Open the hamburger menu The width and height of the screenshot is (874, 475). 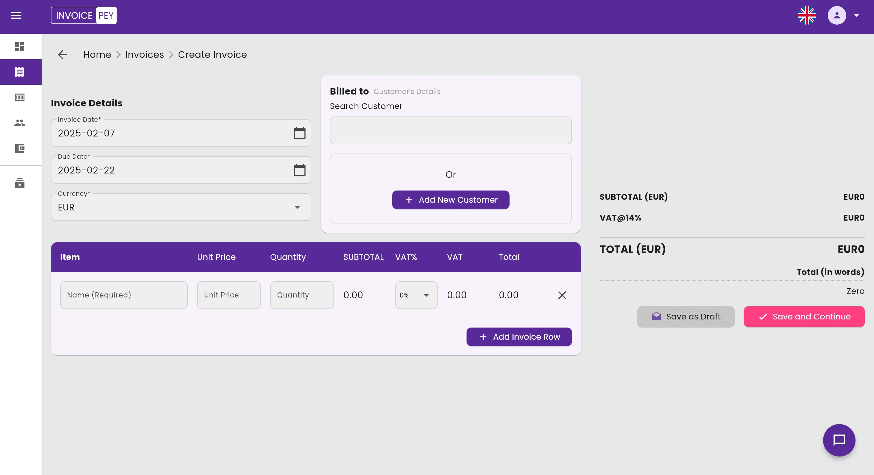(x=16, y=15)
